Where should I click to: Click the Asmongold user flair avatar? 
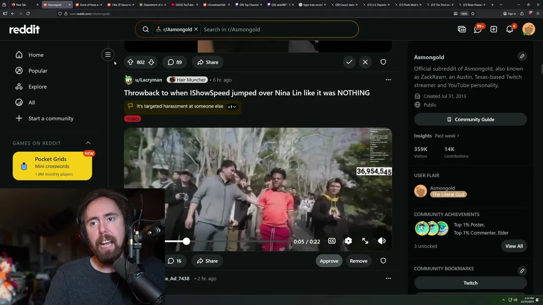(x=420, y=191)
